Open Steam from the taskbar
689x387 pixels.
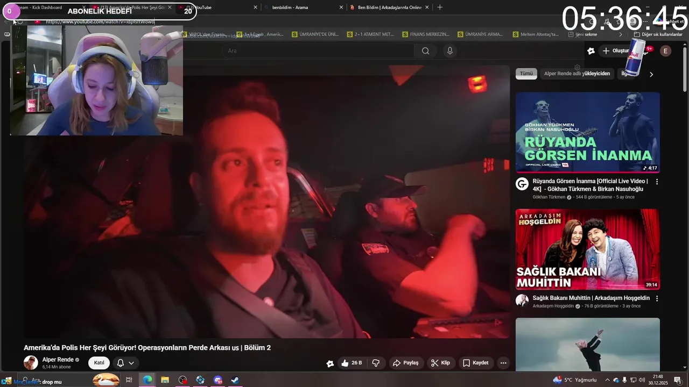tap(235, 380)
